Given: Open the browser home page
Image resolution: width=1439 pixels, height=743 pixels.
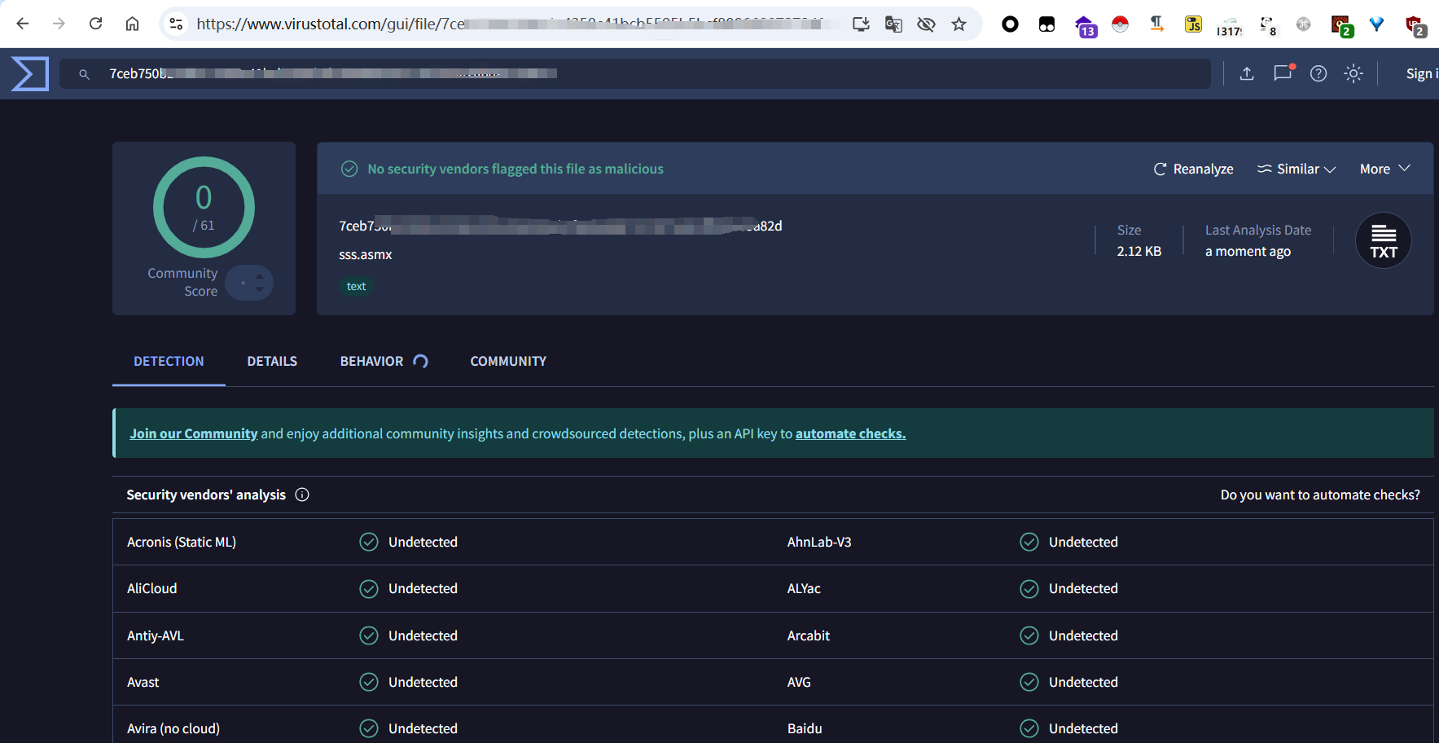Looking at the screenshot, I should click(132, 24).
